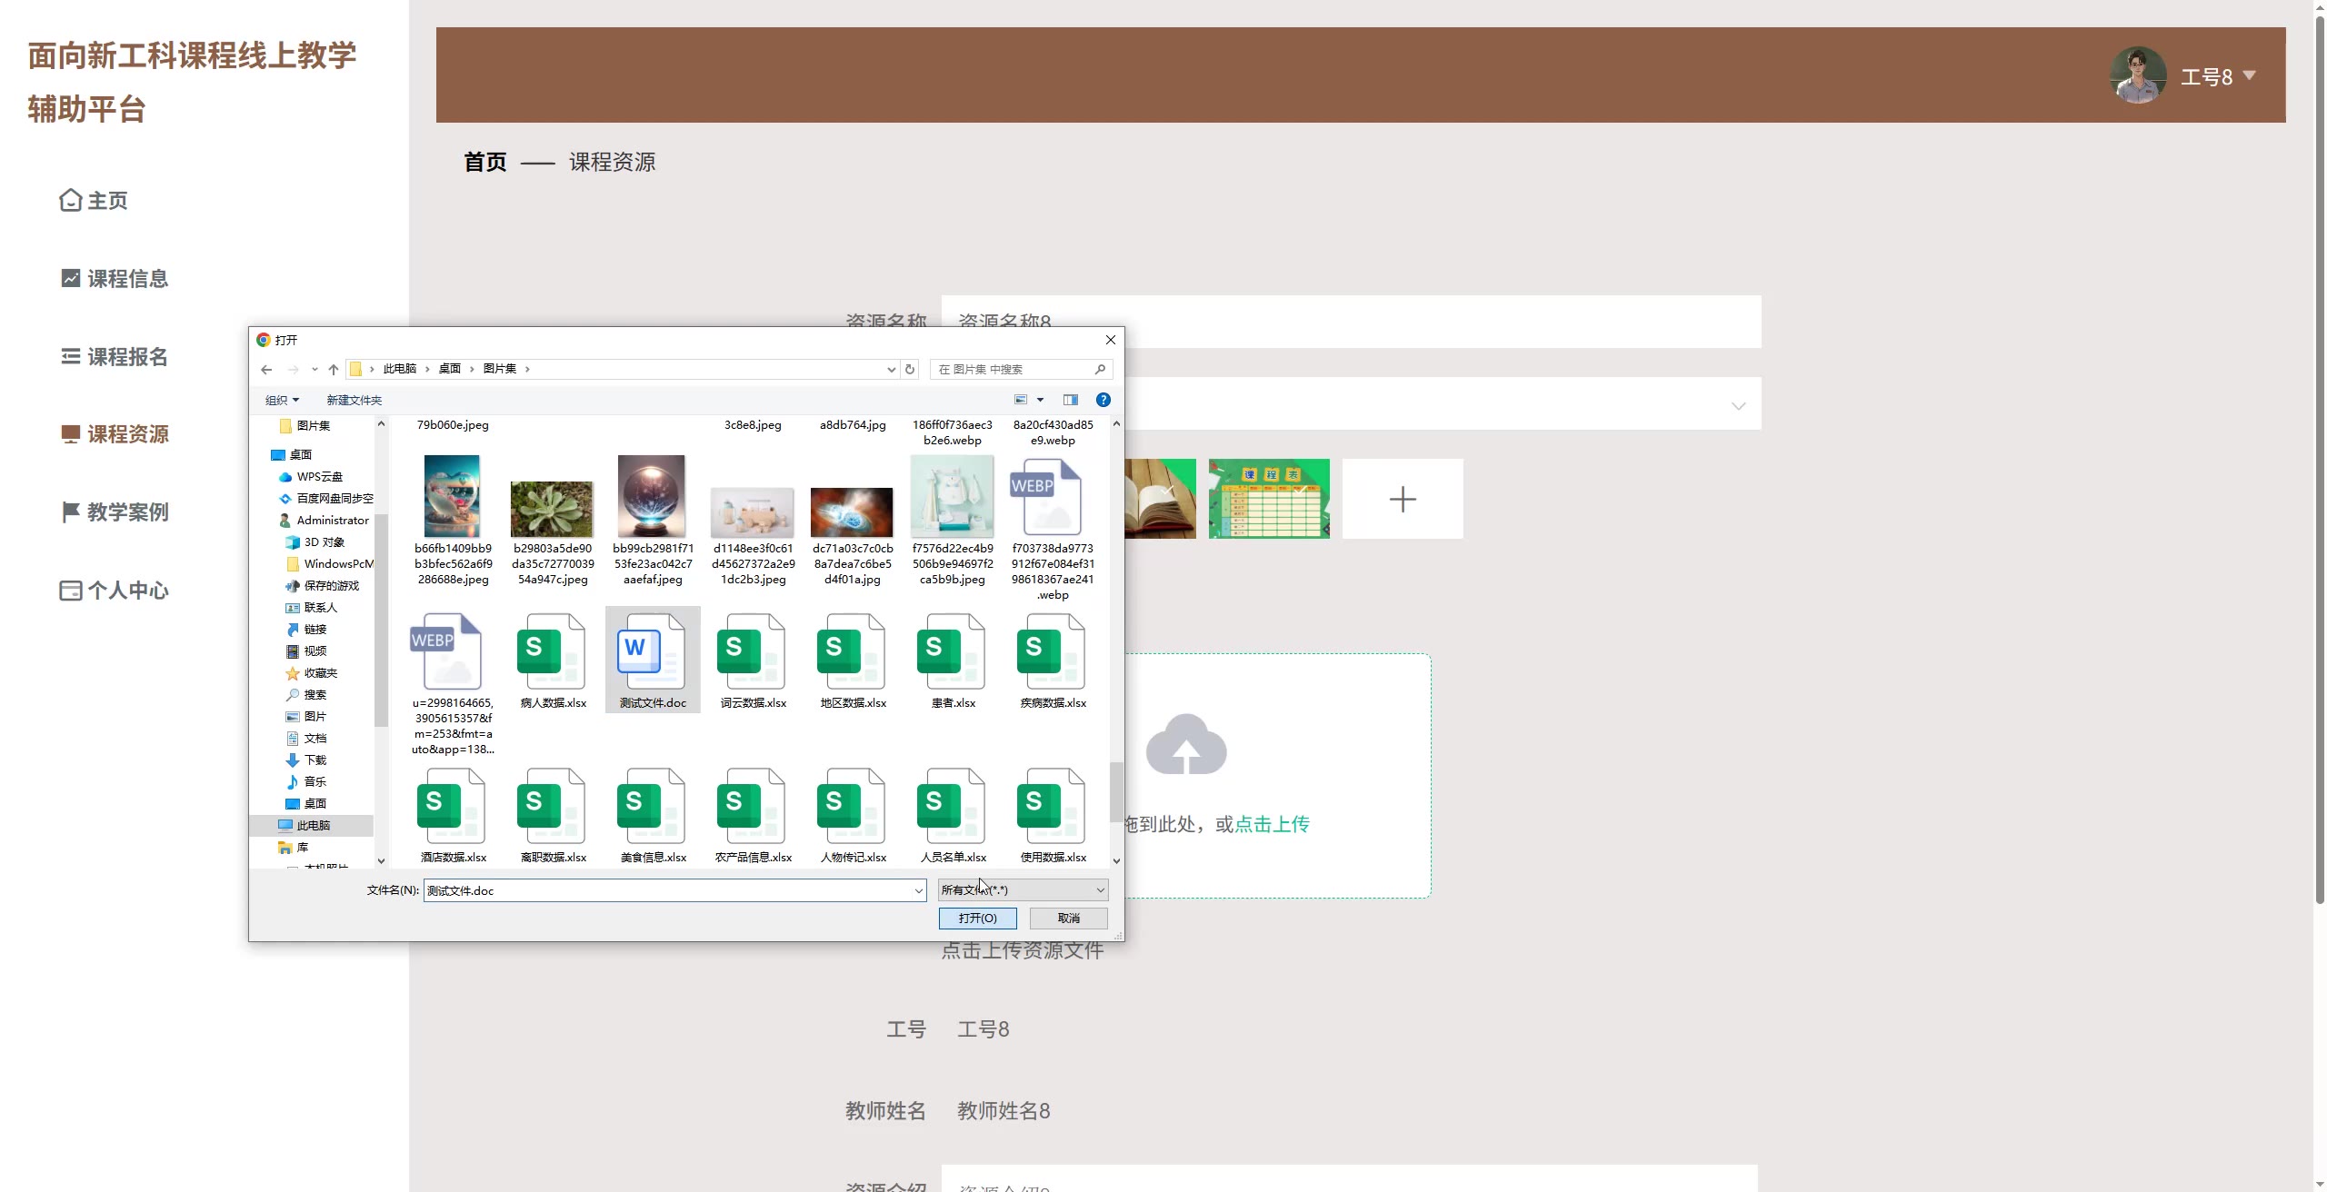
Task: Click the 点击上传 link
Action: tap(1272, 824)
